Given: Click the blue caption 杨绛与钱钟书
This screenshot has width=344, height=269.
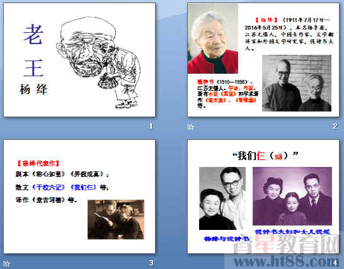Looking at the screenshot, I should [227, 239].
